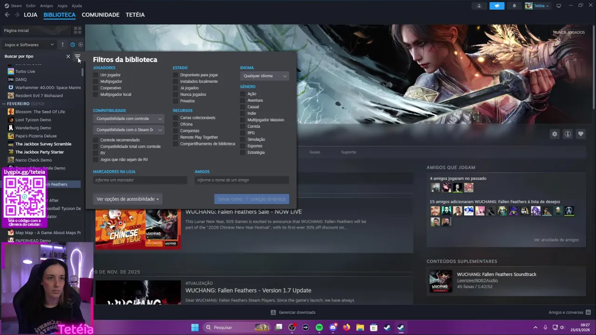Open the Steam notifications bell

pyautogui.click(x=515, y=6)
